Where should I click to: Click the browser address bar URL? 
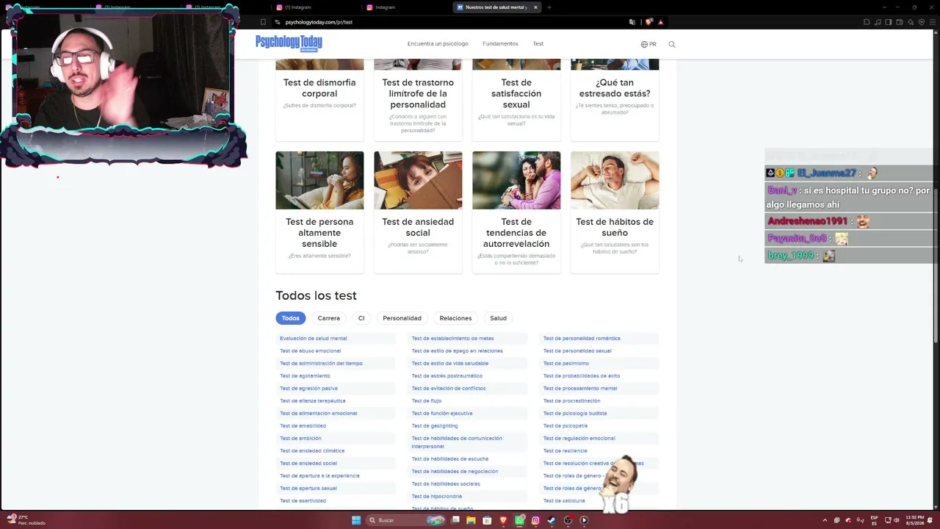click(319, 22)
